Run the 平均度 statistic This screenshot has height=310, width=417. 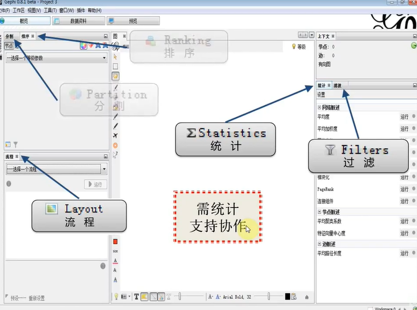pyautogui.click(x=404, y=117)
